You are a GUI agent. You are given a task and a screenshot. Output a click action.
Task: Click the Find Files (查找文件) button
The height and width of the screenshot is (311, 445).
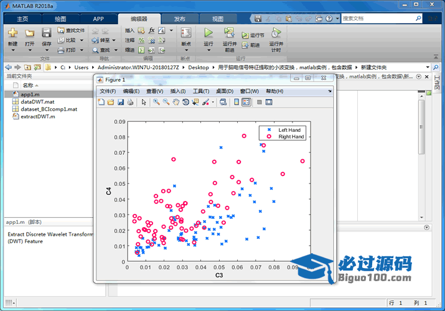click(x=71, y=30)
